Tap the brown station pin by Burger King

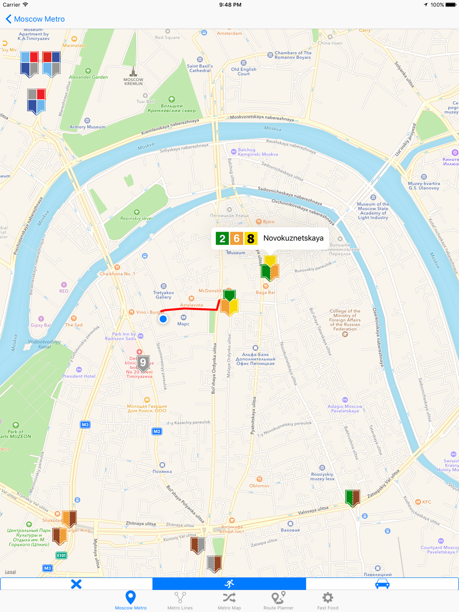(60, 536)
